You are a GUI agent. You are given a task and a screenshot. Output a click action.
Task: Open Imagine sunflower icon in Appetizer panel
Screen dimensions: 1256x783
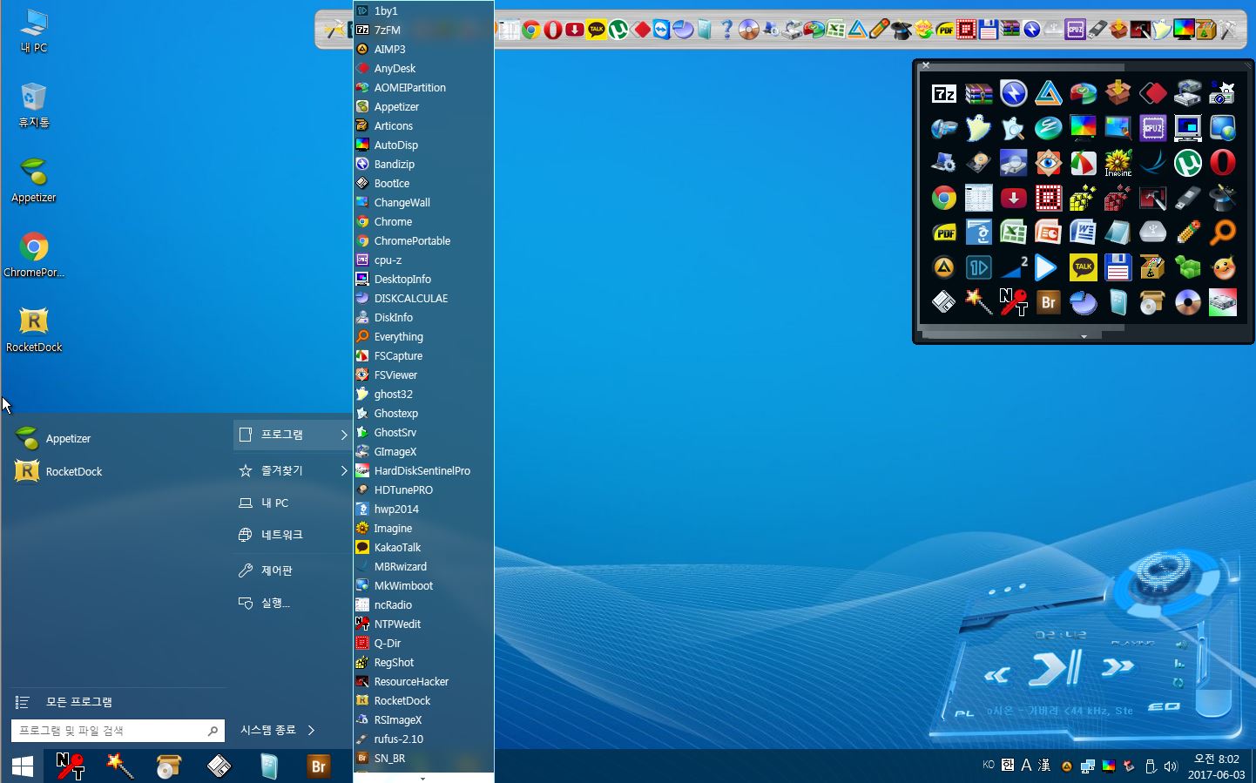click(x=1118, y=164)
